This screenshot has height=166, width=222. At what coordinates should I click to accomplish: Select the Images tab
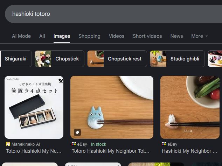[x=62, y=36]
